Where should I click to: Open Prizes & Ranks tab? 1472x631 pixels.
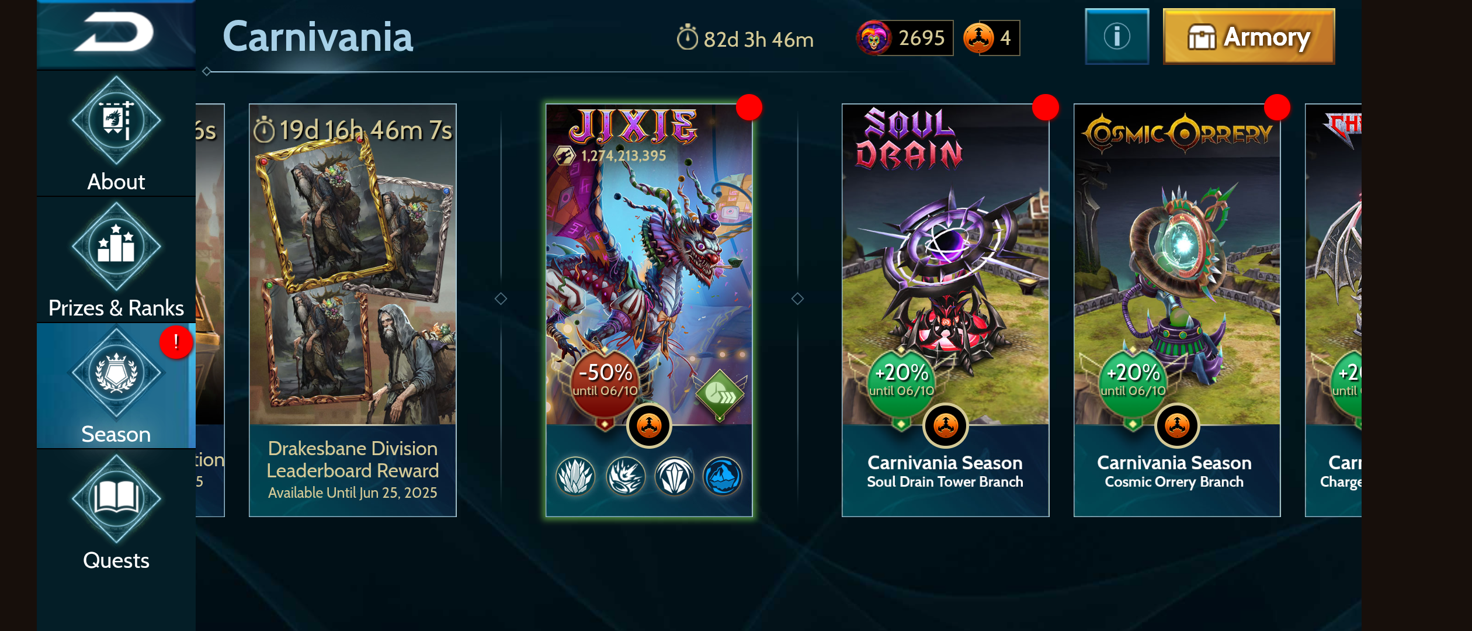[116, 261]
